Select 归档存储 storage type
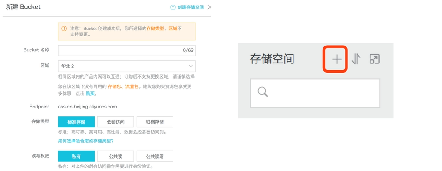This screenshot has height=171, width=442. click(x=155, y=122)
